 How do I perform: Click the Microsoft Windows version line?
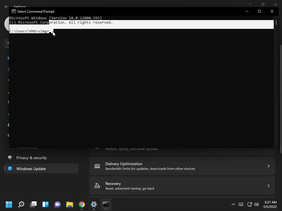(56, 18)
